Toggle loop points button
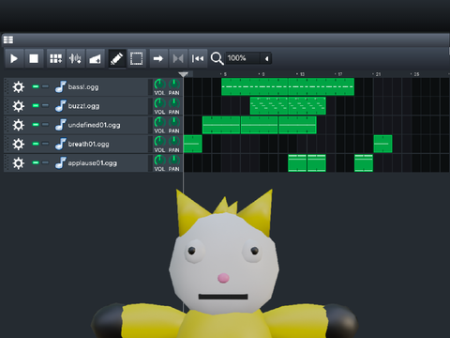 tap(178, 58)
